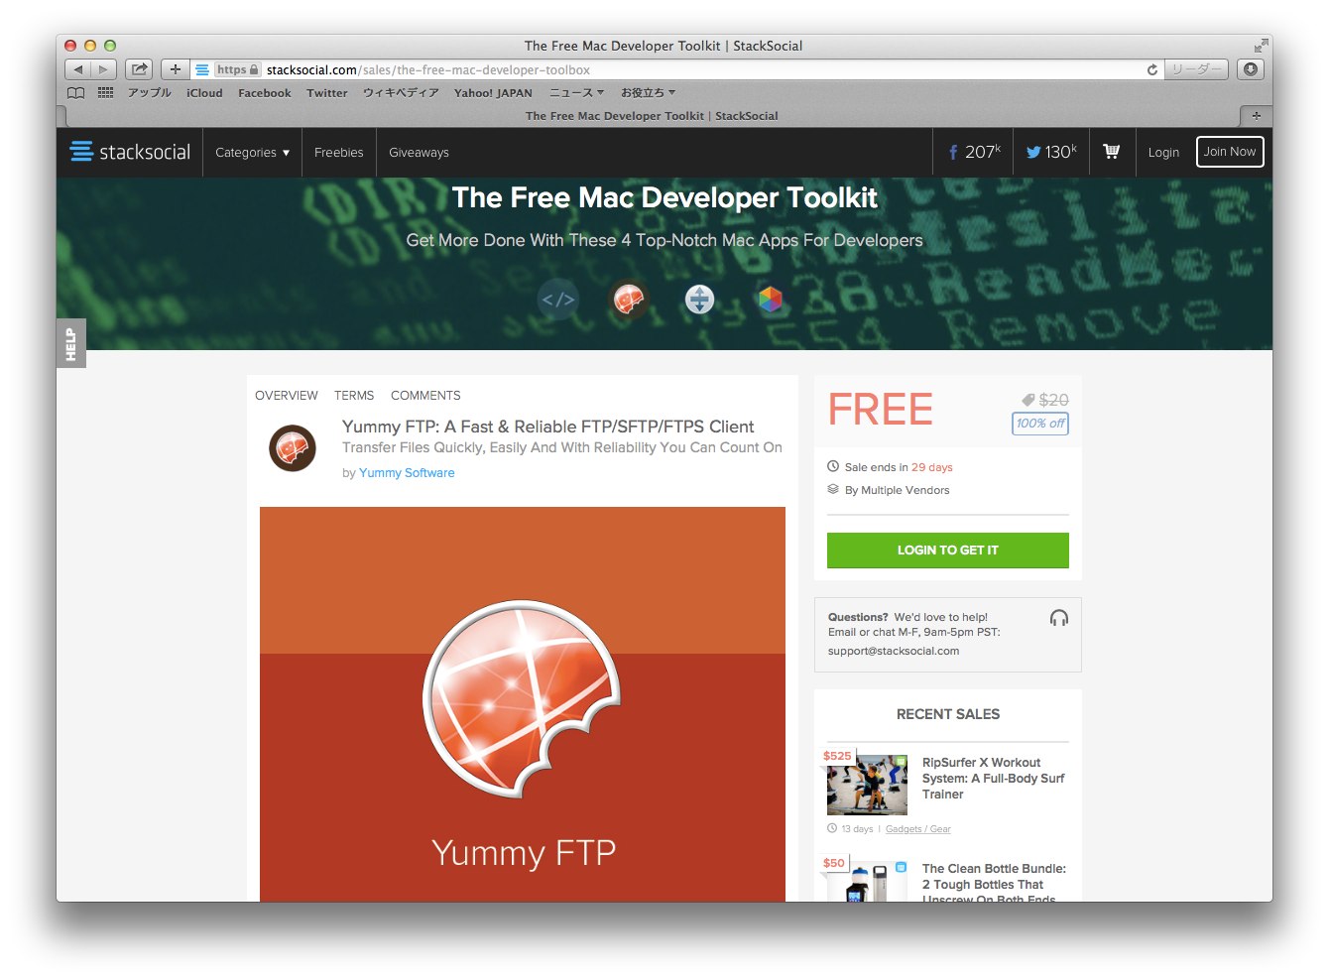1329x980 pixels.
Task: Enter full screen with the corner arrows
Action: point(1261,46)
